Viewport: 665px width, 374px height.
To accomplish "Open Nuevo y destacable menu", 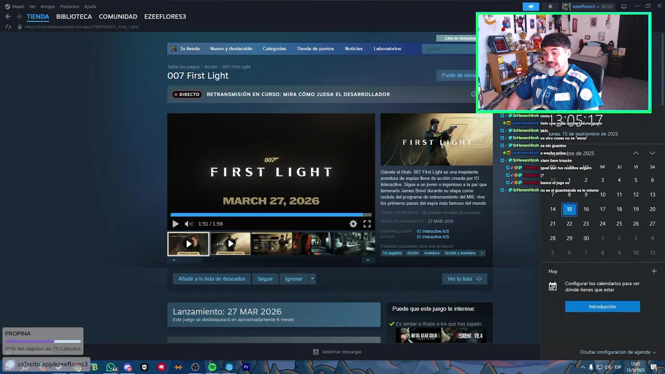I will pos(231,49).
